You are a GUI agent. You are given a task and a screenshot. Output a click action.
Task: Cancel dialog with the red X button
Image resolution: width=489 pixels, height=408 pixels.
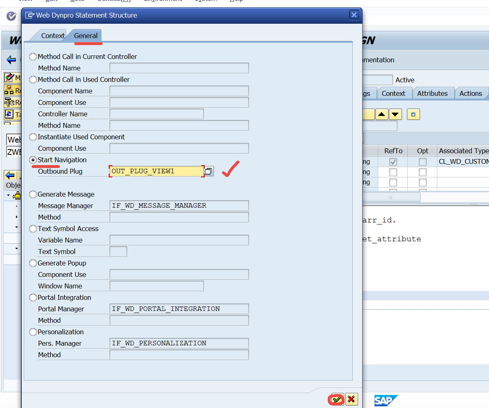coord(352,399)
